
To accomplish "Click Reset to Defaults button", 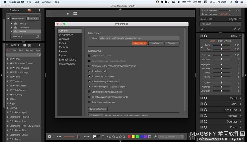I will [98, 109].
